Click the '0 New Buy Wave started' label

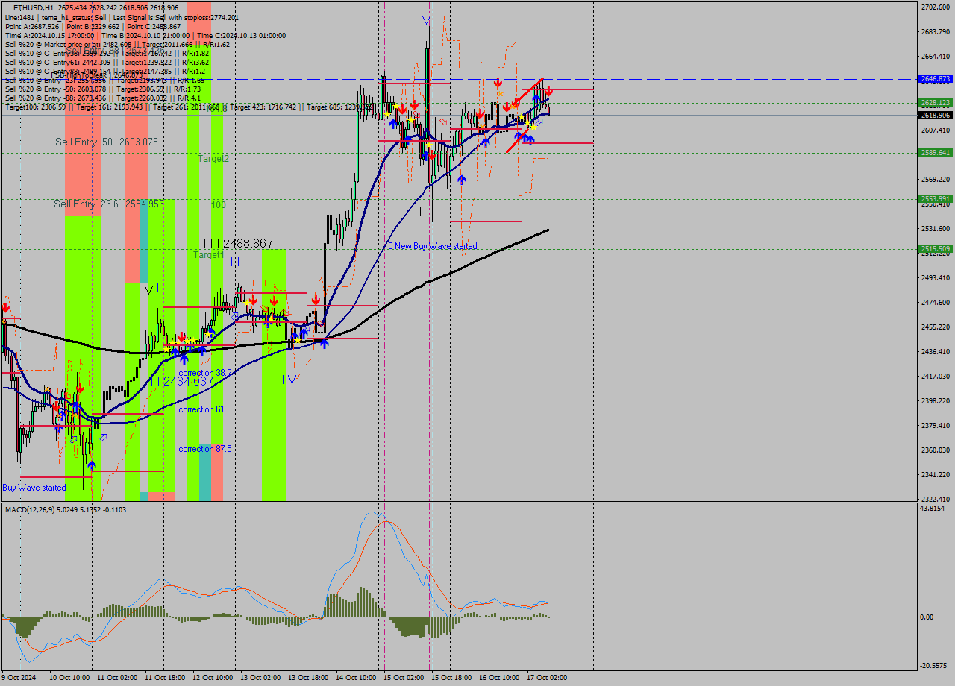[432, 246]
